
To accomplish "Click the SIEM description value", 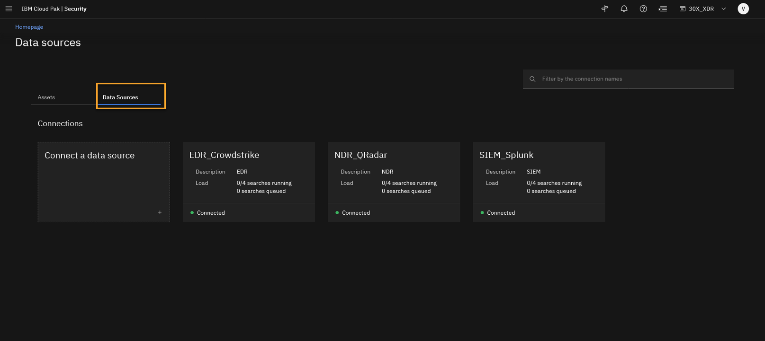I will coord(533,172).
